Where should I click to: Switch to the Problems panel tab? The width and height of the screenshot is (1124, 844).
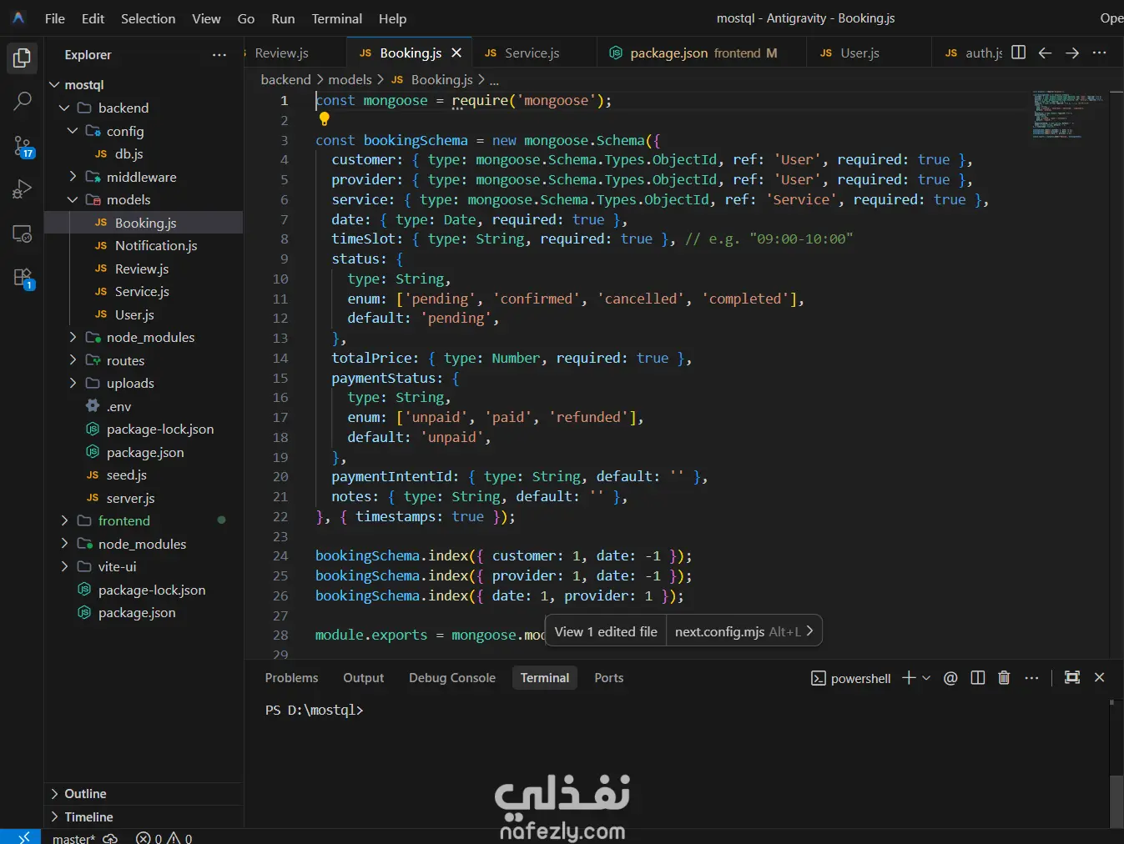click(291, 678)
